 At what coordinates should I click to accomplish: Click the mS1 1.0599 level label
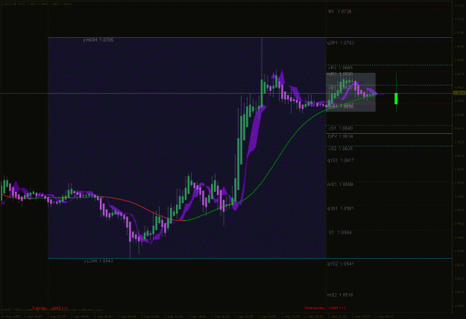click(x=340, y=184)
